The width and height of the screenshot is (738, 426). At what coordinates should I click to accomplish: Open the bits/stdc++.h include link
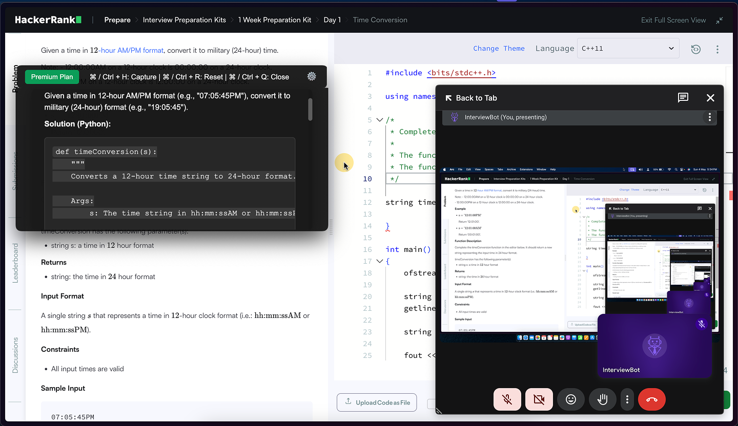tap(461, 72)
